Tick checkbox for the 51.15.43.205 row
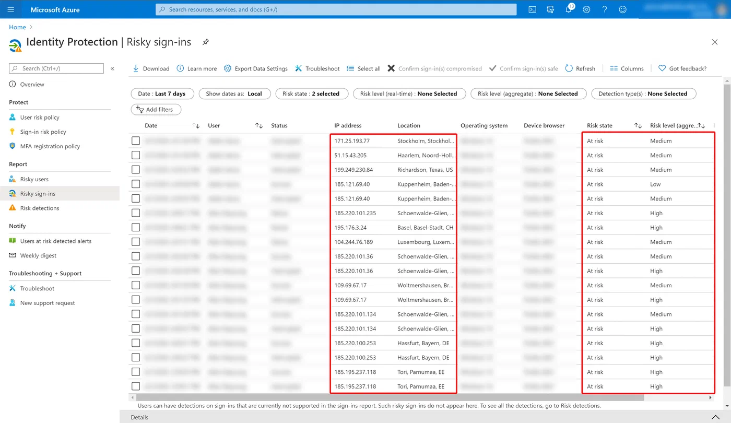 click(136, 155)
